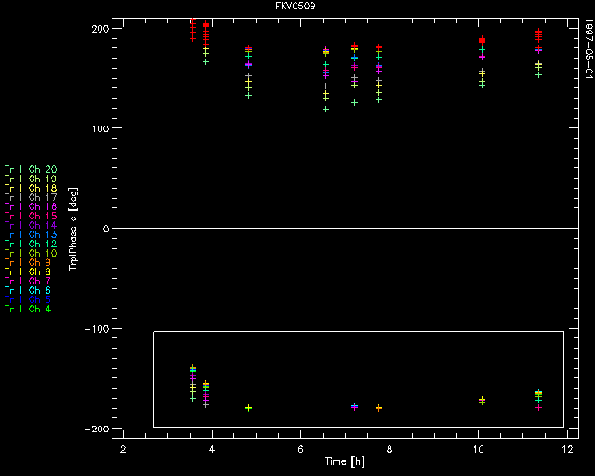Image resolution: width=595 pixels, height=476 pixels.
Task: Select the orange Tr 1 Ch 9 entry
Action: (x=27, y=262)
